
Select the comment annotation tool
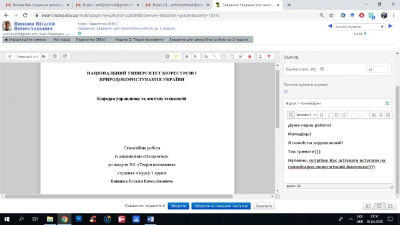coord(167,56)
